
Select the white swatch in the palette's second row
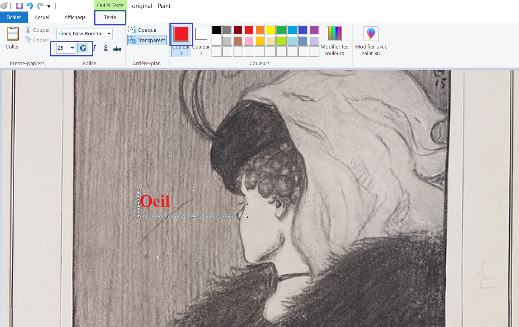click(216, 41)
